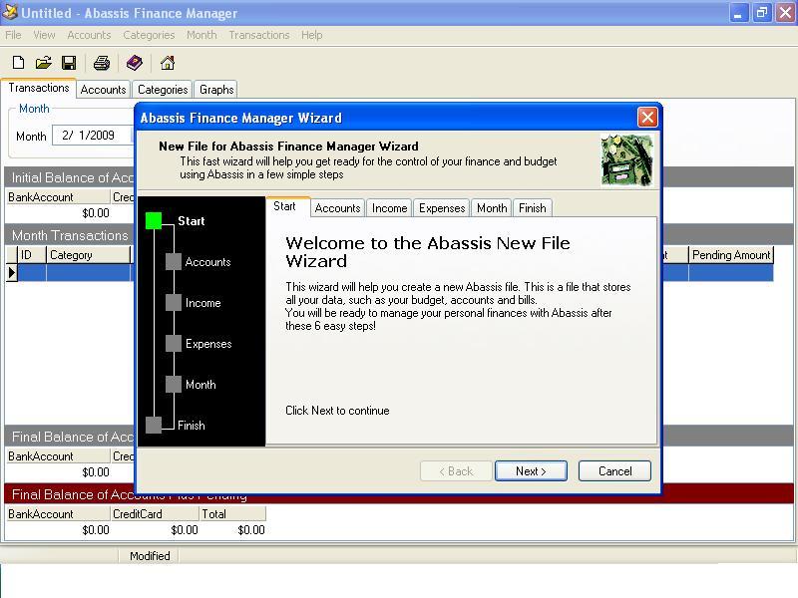The width and height of the screenshot is (798, 598).
Task: Cancel the new file wizard
Action: point(614,471)
